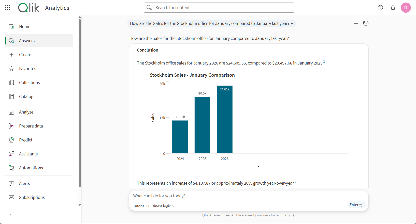The image size is (416, 224).
Task: Click the help question mark icon
Action: point(380,8)
